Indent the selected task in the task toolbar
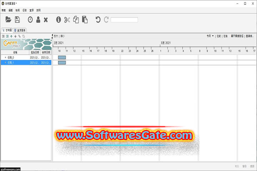Screen dimensions: 257x171 [x=7, y=36]
